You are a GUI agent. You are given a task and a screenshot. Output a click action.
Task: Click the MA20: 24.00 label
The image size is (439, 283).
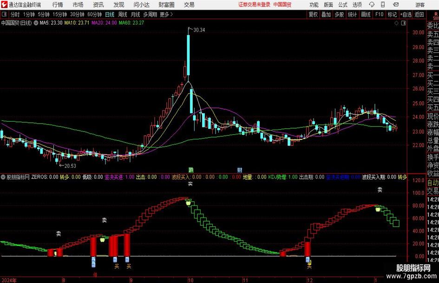104,23
